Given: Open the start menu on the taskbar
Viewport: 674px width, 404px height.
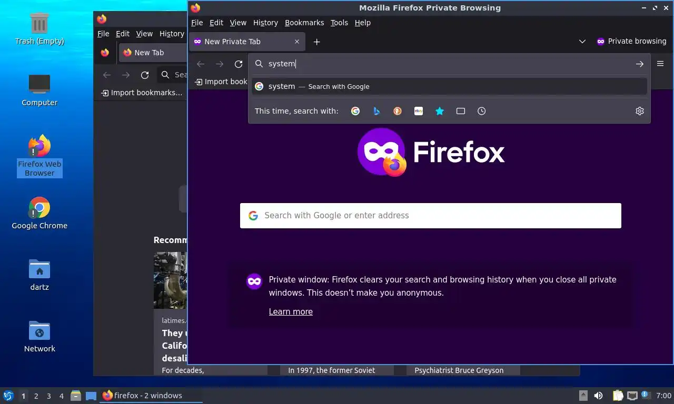Looking at the screenshot, I should pyautogui.click(x=8, y=396).
